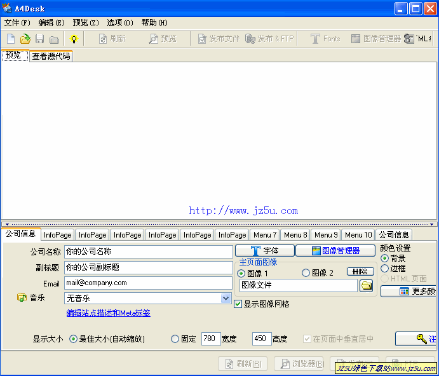Image resolution: width=439 pixels, height=376 pixels.
Task: Select Menu 9 tab
Action: [326, 235]
